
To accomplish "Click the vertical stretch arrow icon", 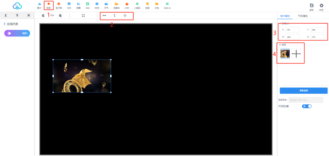I will click(115, 16).
